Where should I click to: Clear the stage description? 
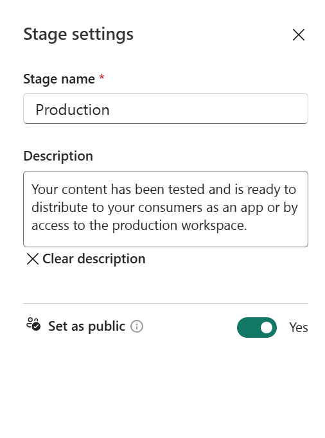point(86,259)
